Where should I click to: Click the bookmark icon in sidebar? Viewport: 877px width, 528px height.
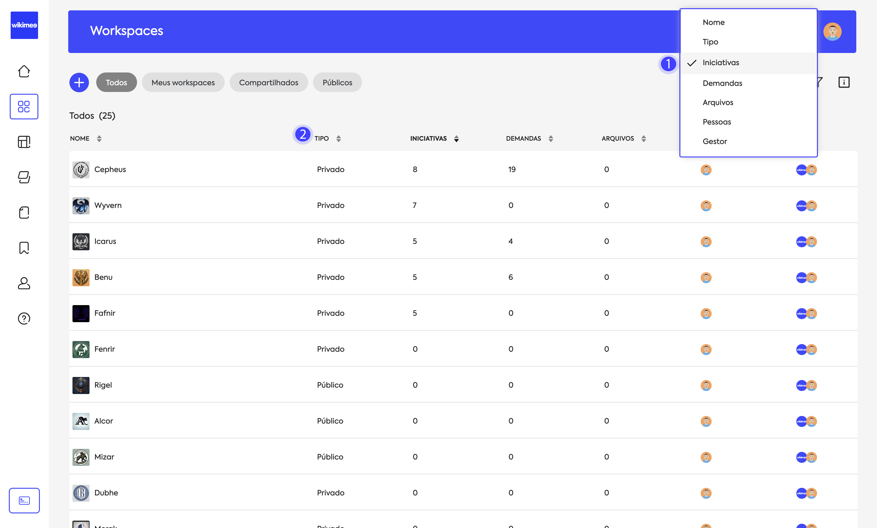point(24,248)
